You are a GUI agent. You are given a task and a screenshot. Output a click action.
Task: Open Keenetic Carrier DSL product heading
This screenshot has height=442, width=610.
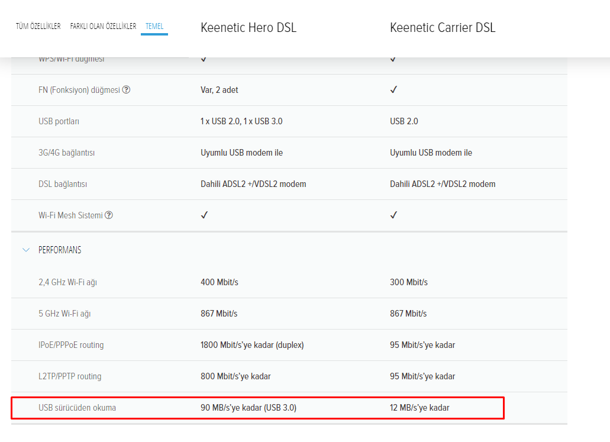point(443,28)
